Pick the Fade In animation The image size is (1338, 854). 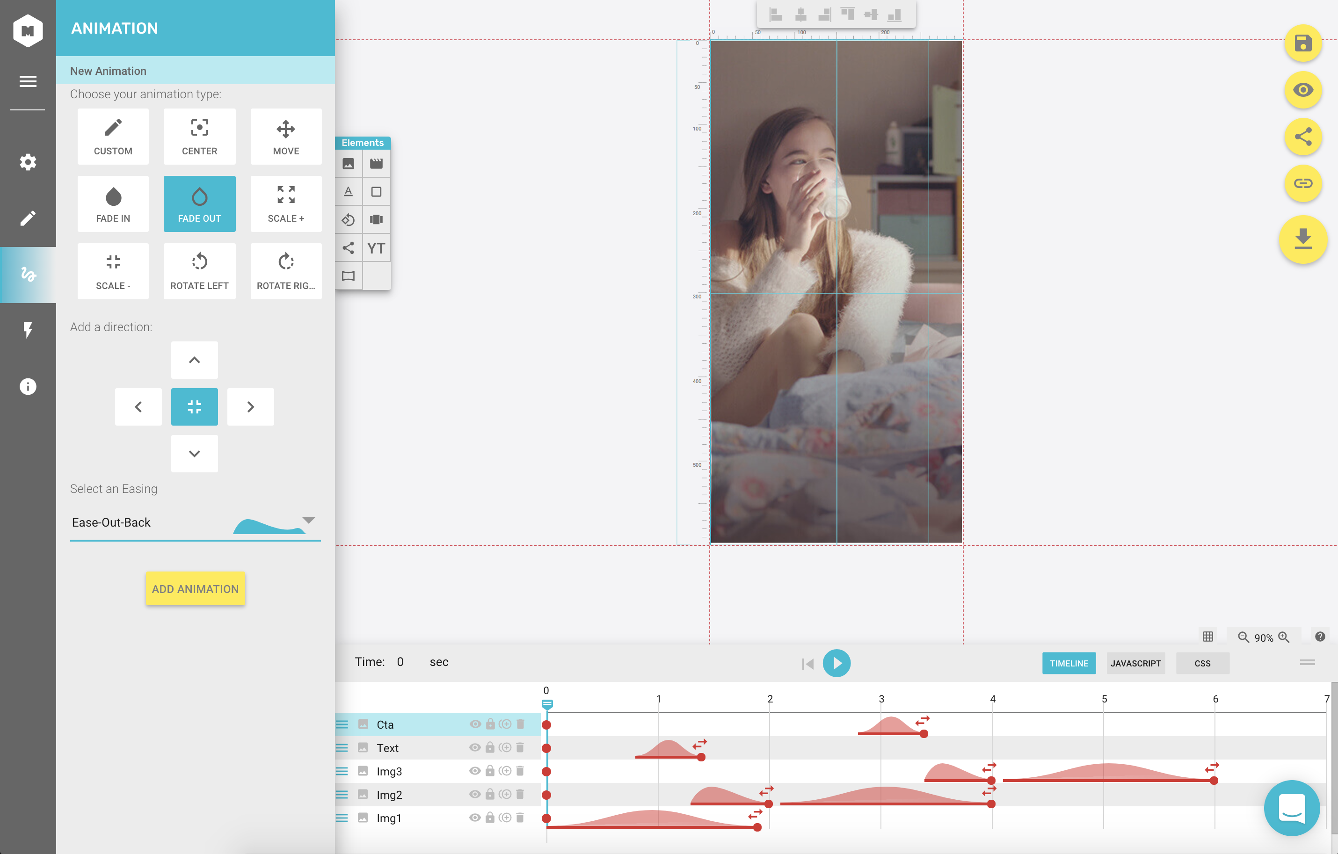click(x=113, y=204)
